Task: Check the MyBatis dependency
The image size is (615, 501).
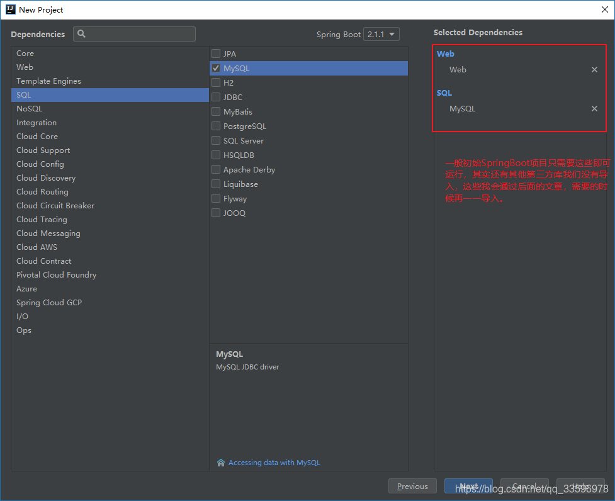Action: point(216,111)
